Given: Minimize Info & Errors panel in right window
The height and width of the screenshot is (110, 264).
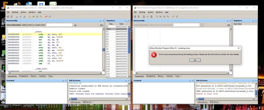Looking at the screenshot, I should 253,81.
